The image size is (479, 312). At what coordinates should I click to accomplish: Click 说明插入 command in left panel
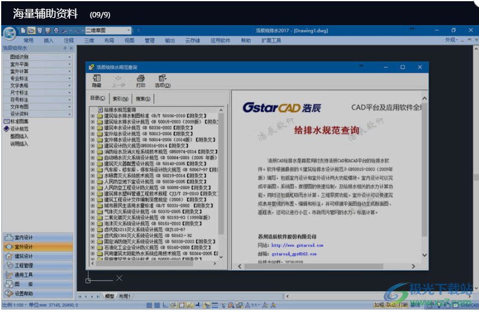[x=19, y=144]
